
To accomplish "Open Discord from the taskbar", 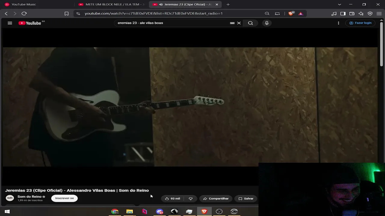I will 159,211.
